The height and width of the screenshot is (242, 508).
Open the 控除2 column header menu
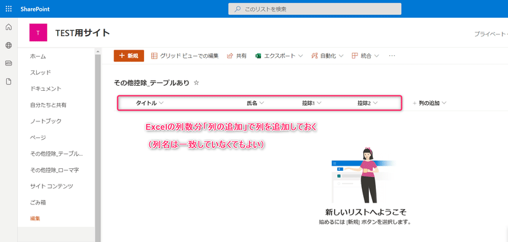click(368, 103)
